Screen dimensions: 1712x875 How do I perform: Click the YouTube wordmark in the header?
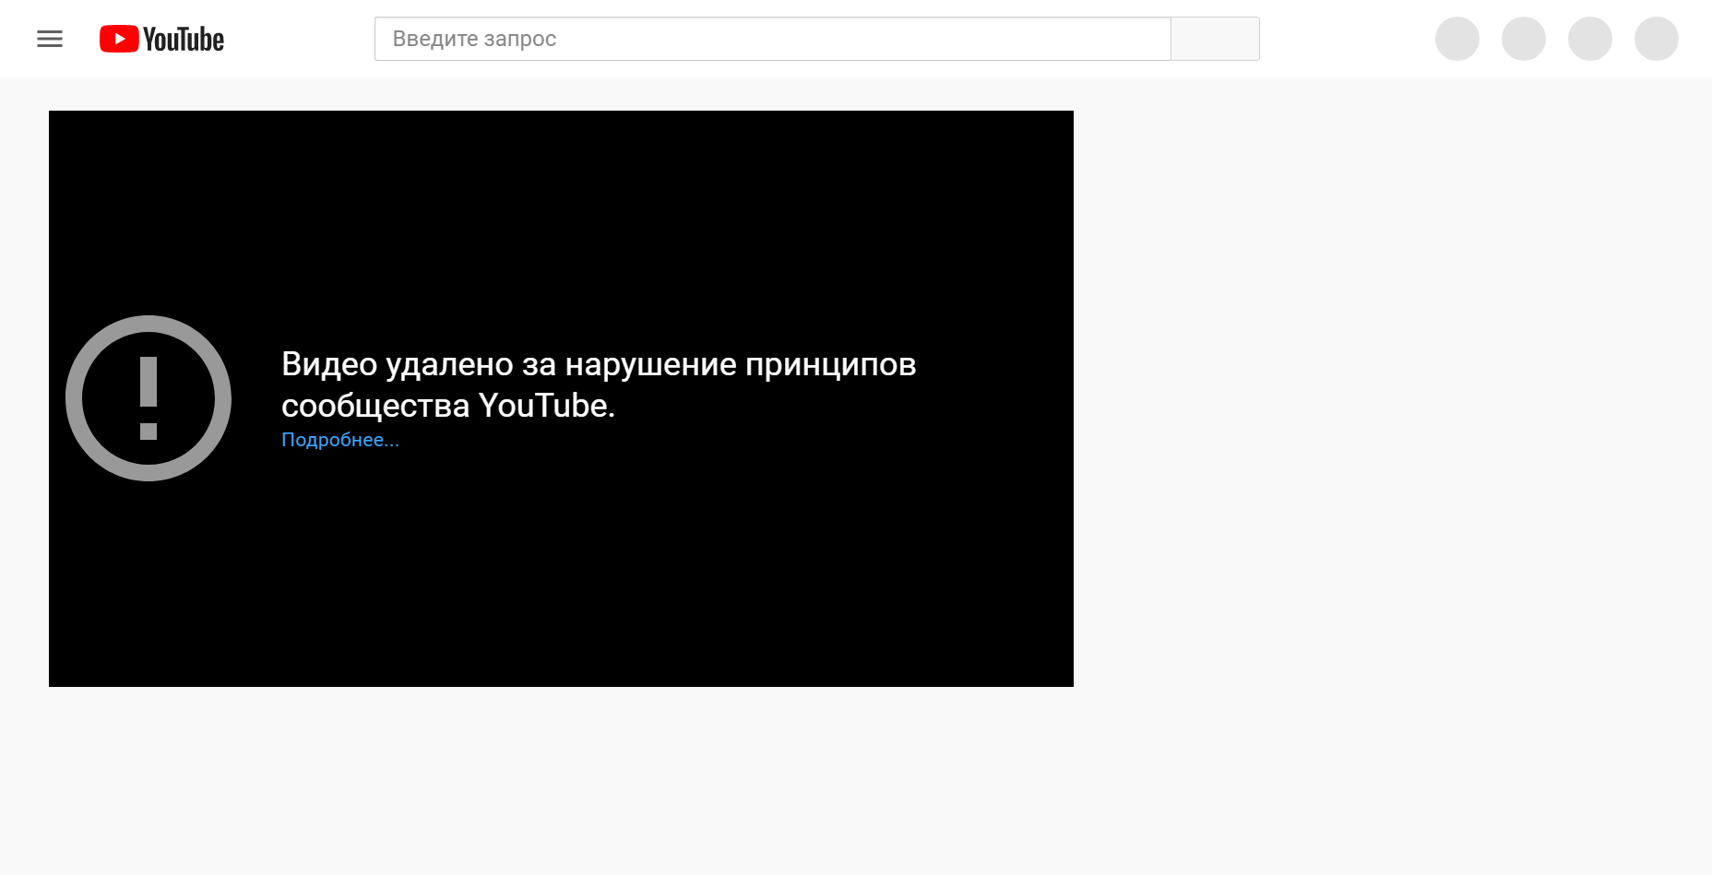[184, 40]
